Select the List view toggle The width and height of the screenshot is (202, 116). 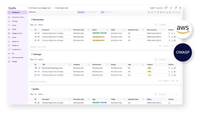click(x=102, y=12)
